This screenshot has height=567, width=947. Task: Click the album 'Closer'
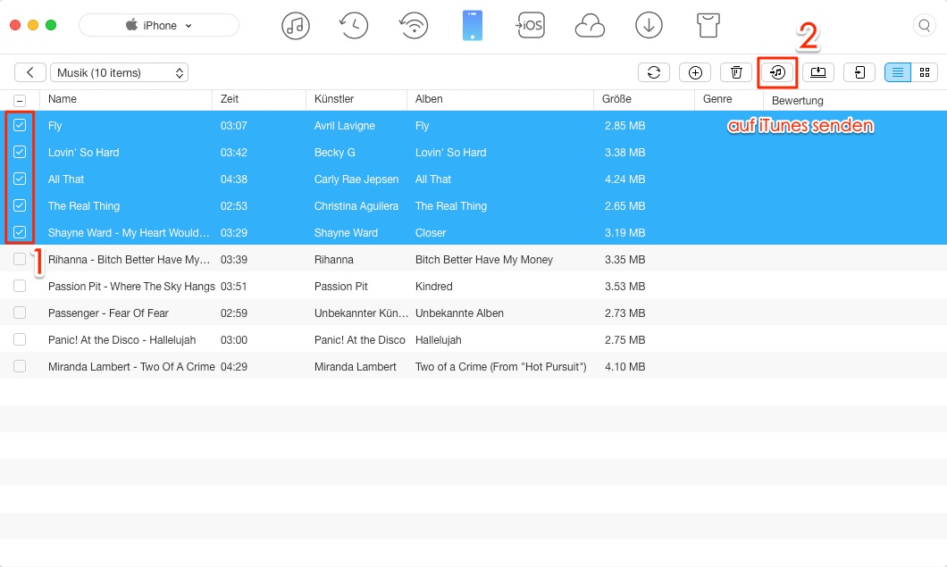pos(431,232)
